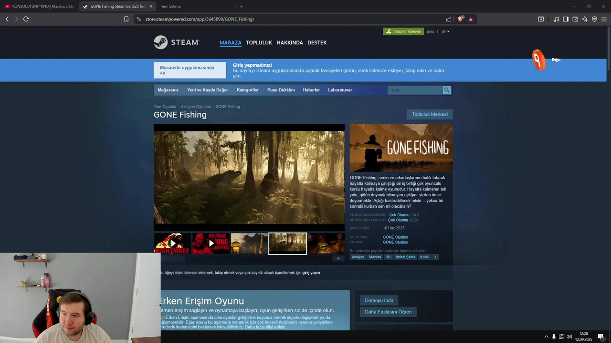Open the Topluluk Merkezi button

pyautogui.click(x=430, y=114)
